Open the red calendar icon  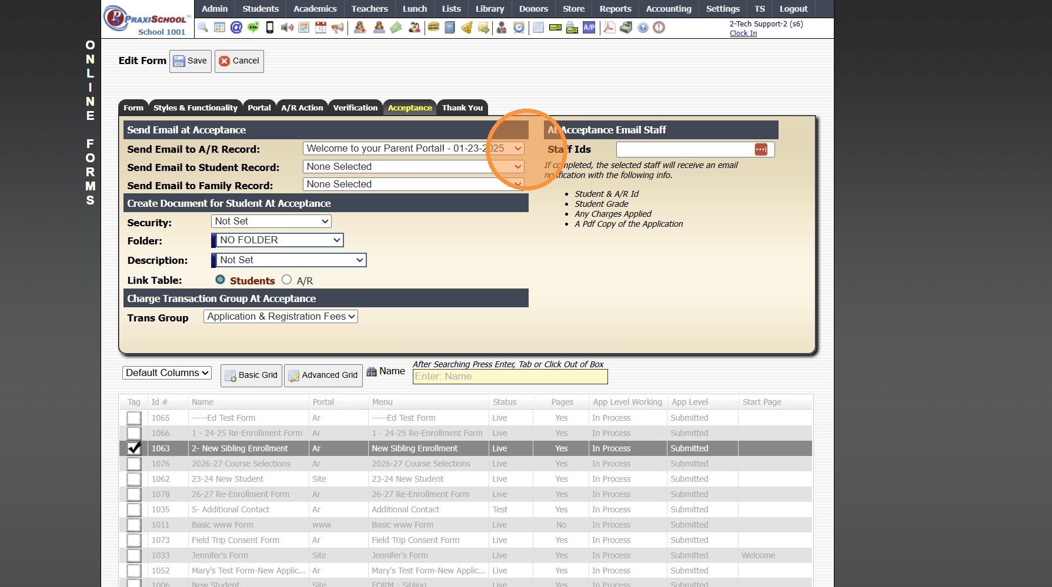tap(320, 28)
